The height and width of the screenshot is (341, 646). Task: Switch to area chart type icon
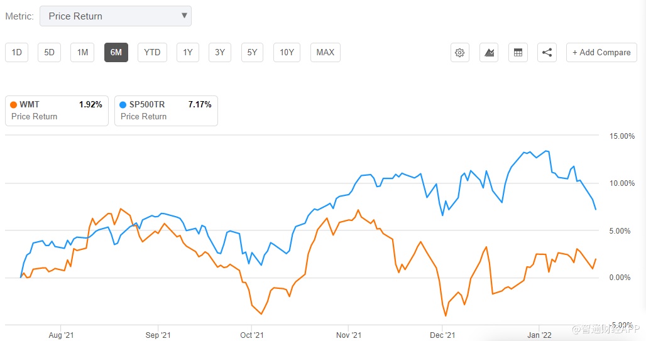click(489, 53)
